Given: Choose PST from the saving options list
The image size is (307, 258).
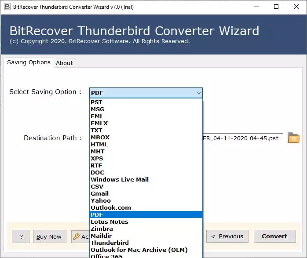Looking at the screenshot, I should [96, 102].
